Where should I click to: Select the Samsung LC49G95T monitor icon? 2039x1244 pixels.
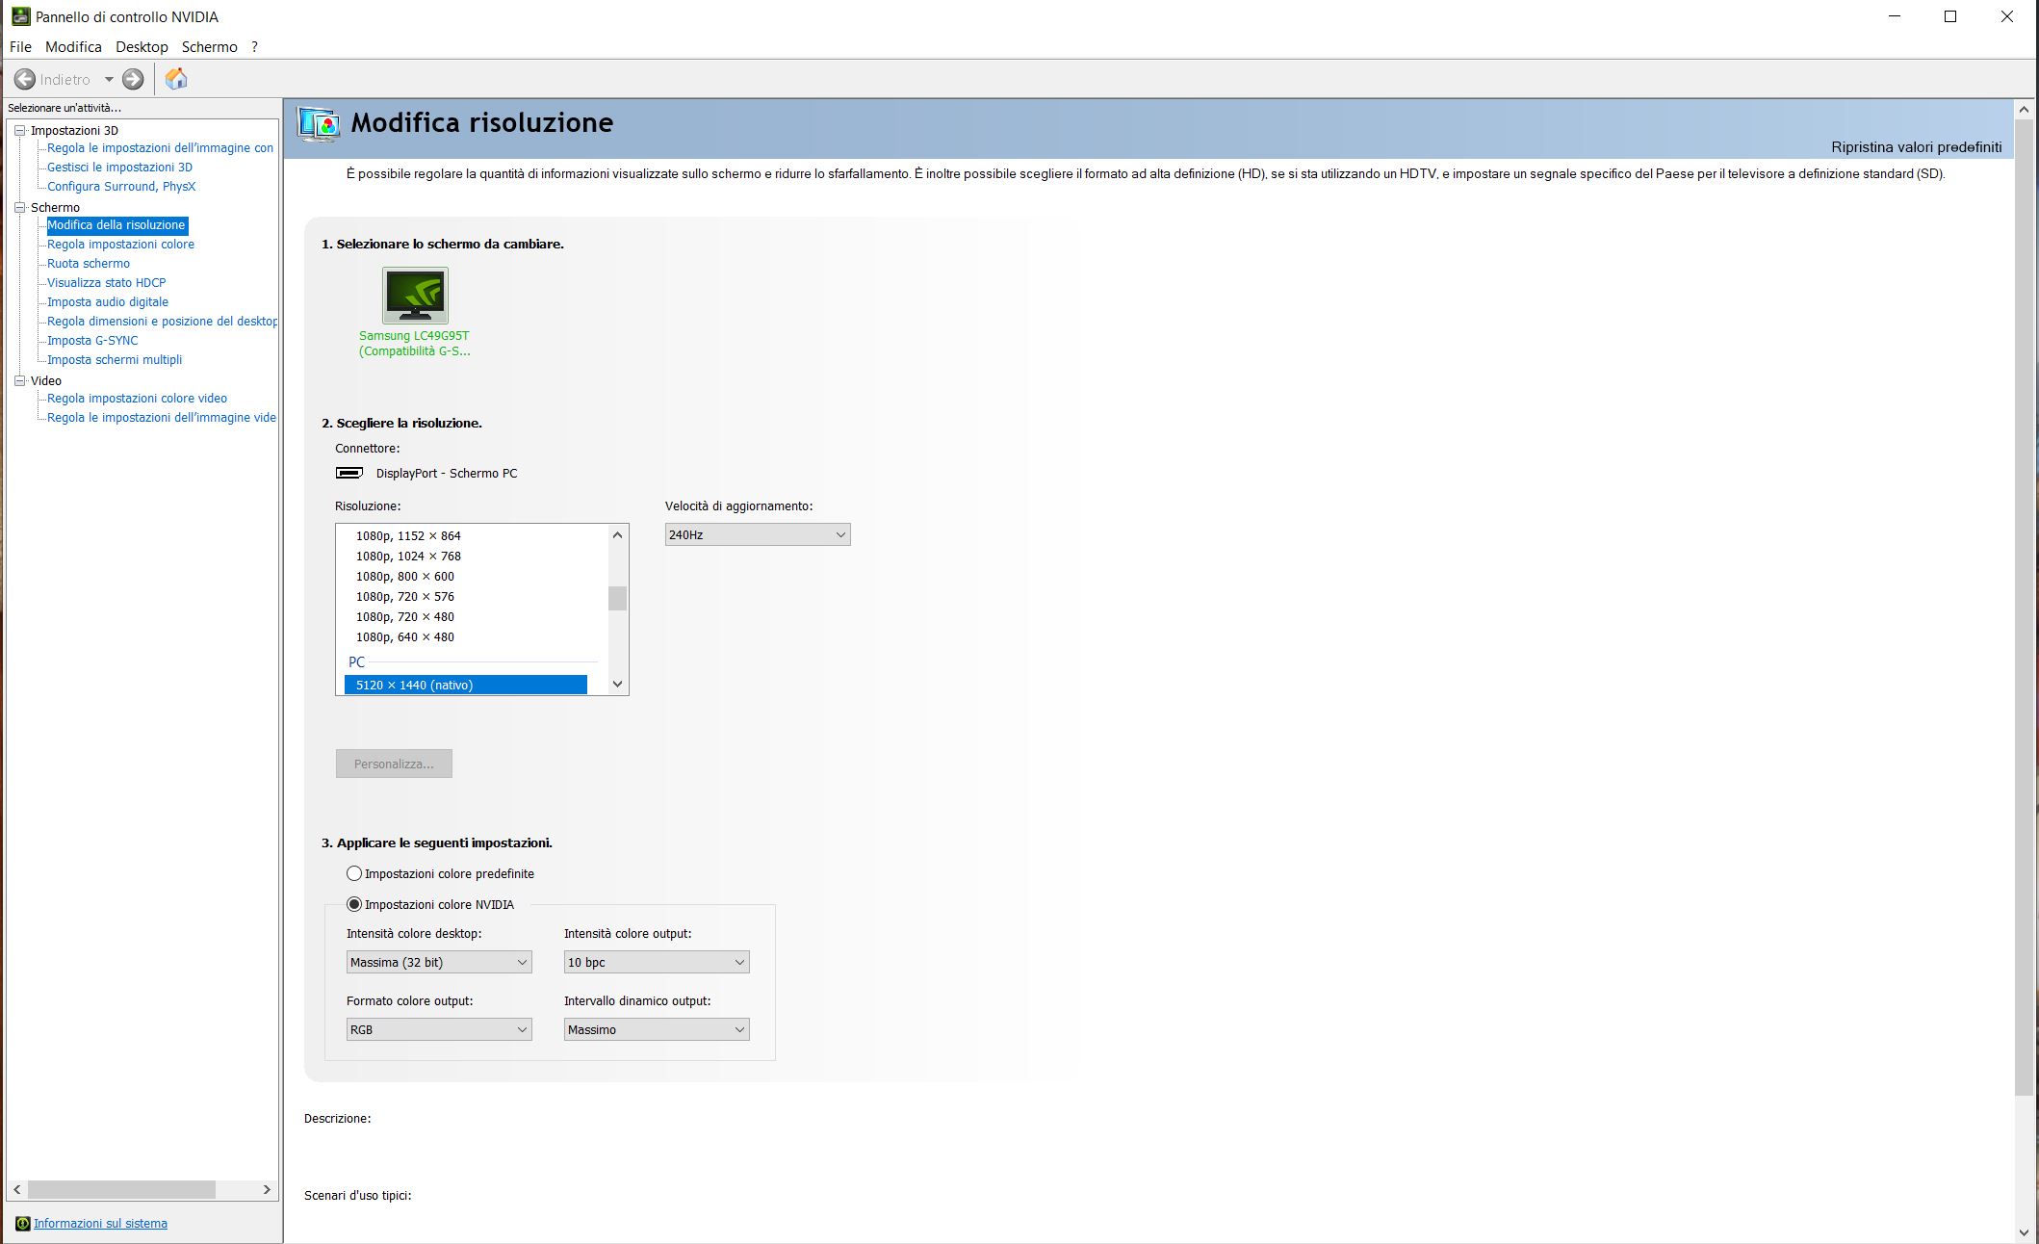click(415, 295)
